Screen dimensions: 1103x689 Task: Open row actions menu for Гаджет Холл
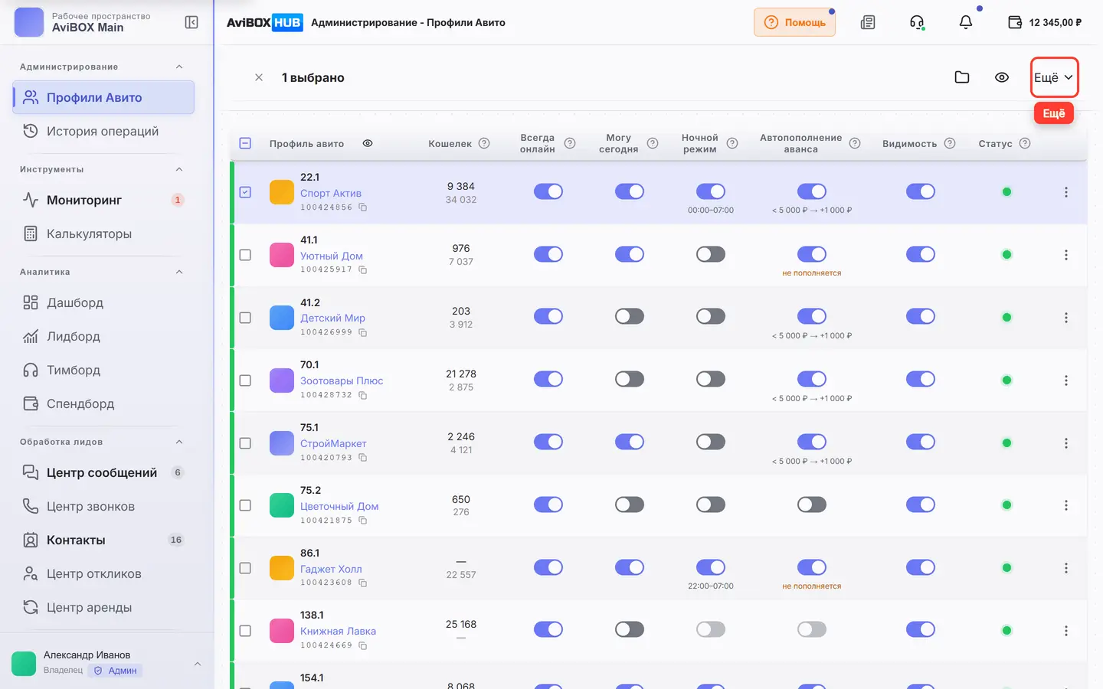tap(1065, 568)
